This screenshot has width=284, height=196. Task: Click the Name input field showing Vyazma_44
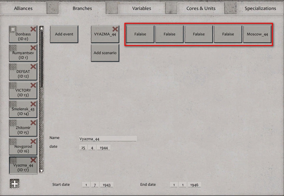point(107,138)
